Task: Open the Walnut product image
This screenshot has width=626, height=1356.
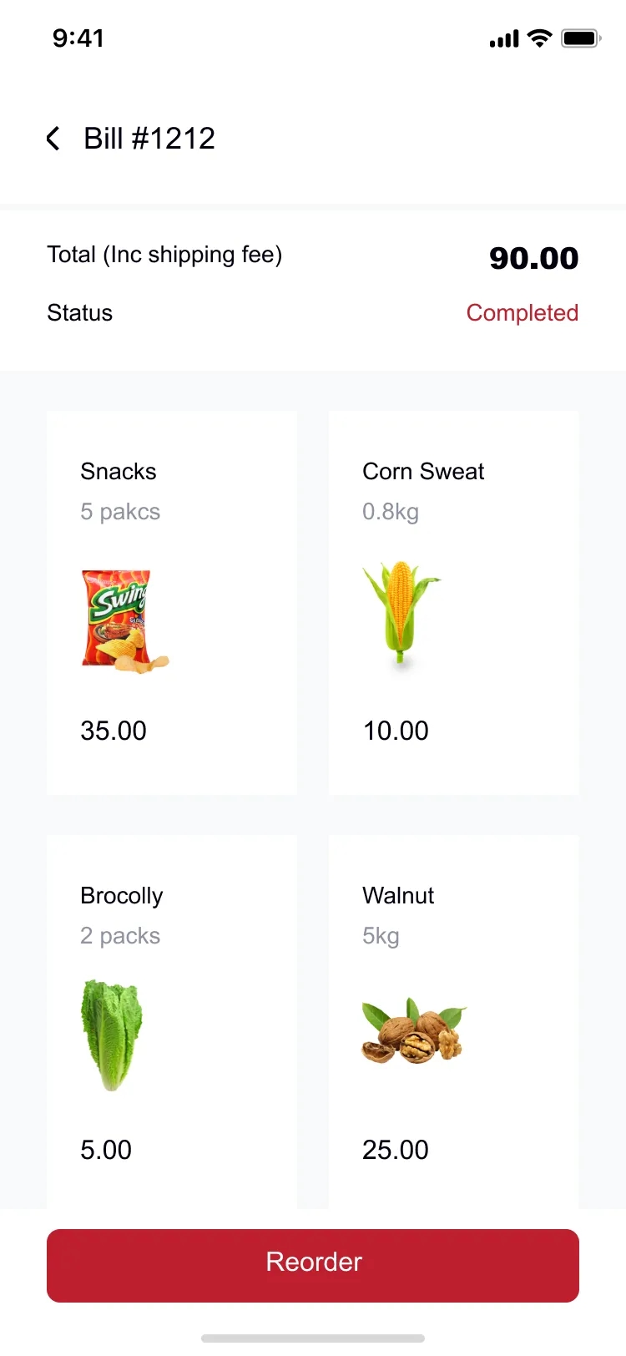Action: [x=413, y=1030]
